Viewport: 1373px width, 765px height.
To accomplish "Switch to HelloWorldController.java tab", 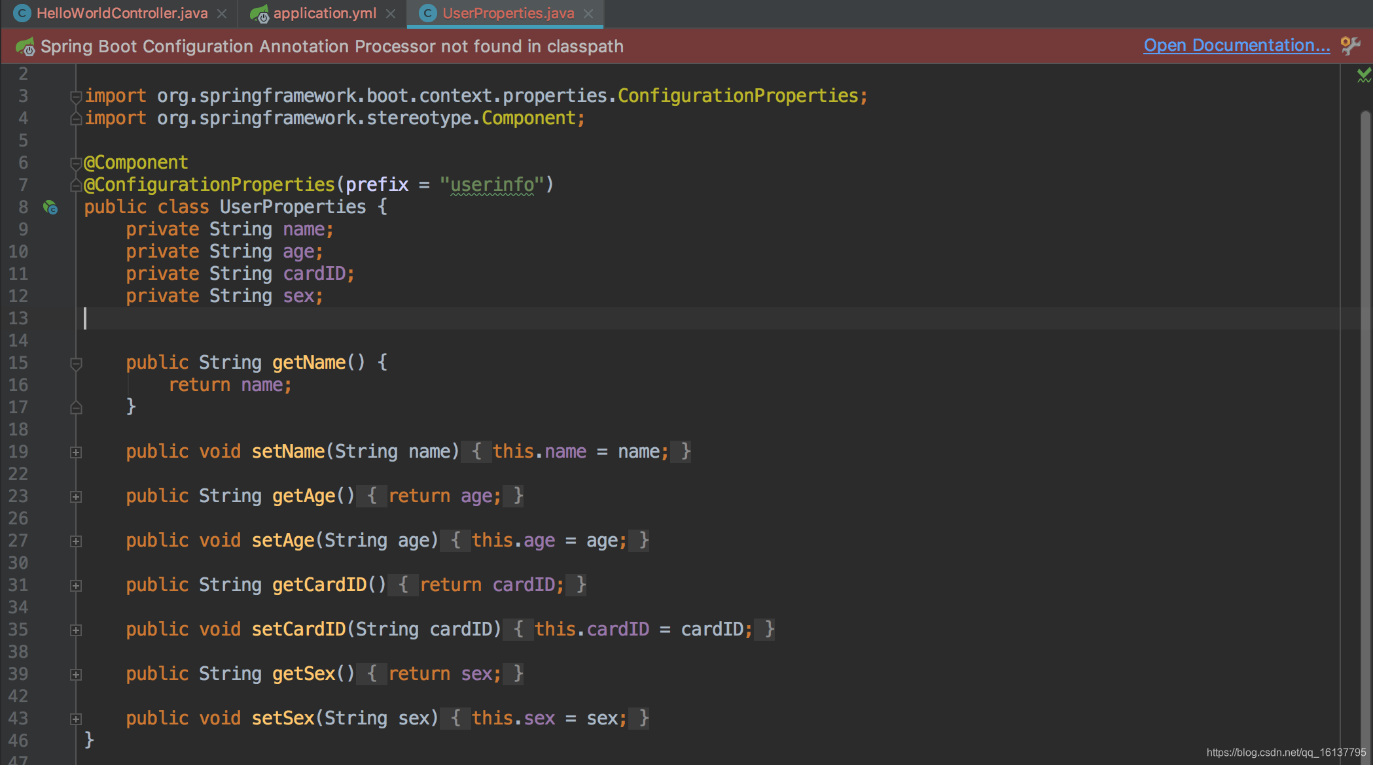I will 122,13.
